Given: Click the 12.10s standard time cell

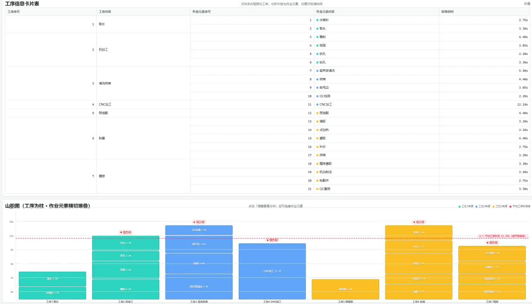Looking at the screenshot, I should tap(484, 104).
